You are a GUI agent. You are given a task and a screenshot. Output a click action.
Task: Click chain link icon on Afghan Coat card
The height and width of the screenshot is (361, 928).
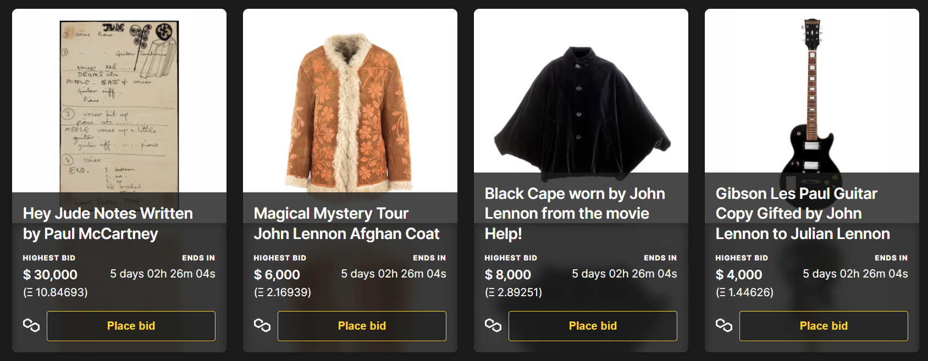pos(262,325)
